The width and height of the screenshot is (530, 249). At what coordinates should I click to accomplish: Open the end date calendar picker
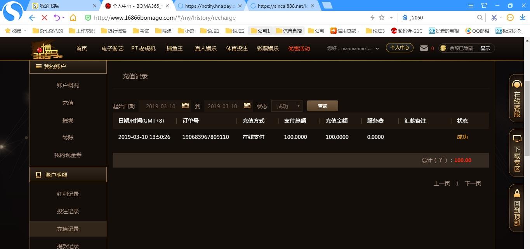pos(247,105)
